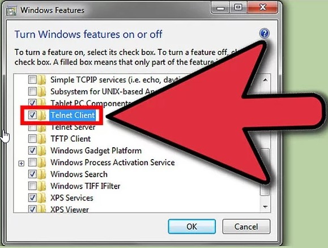This screenshot has height=248, width=328.
Task: Click the Windows Features title bar icon
Action: [11, 11]
